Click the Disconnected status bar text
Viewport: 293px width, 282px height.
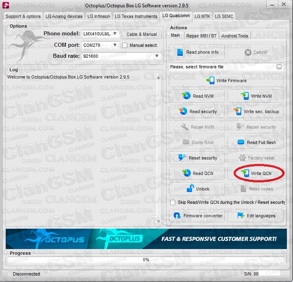26,274
